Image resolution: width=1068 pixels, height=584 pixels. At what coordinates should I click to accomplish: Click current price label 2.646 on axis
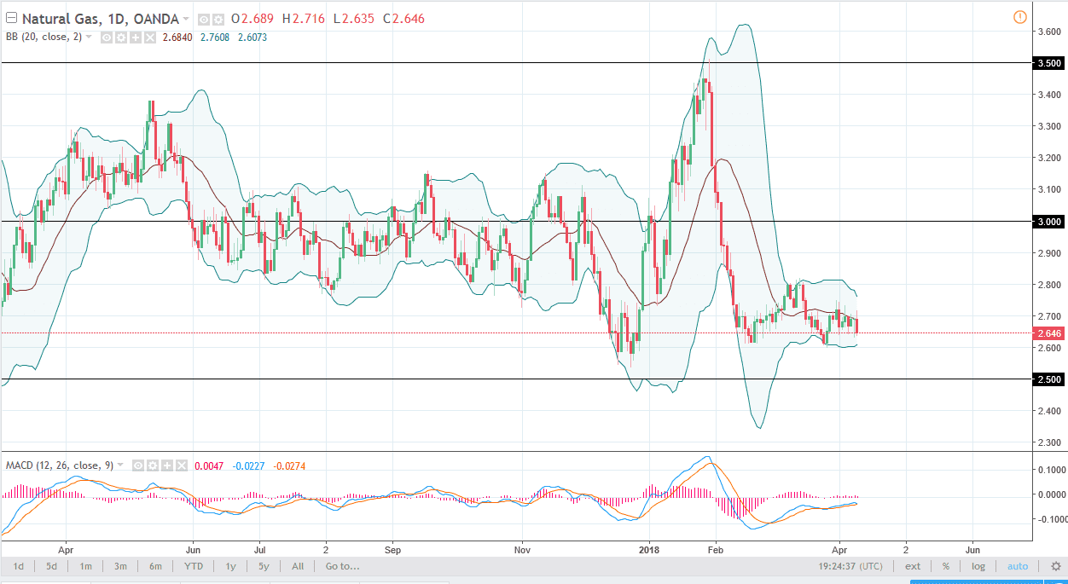[x=1047, y=332]
